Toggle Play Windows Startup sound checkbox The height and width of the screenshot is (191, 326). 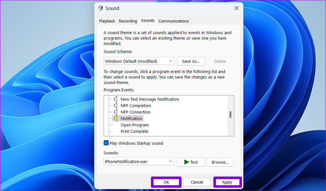point(106,143)
